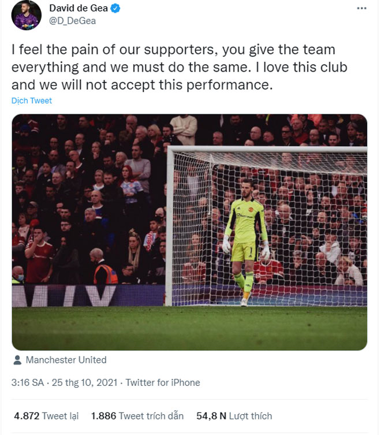Image resolution: width=381 pixels, height=435 pixels.
Task: Click David de Gea's profile avatar
Action: point(27,15)
